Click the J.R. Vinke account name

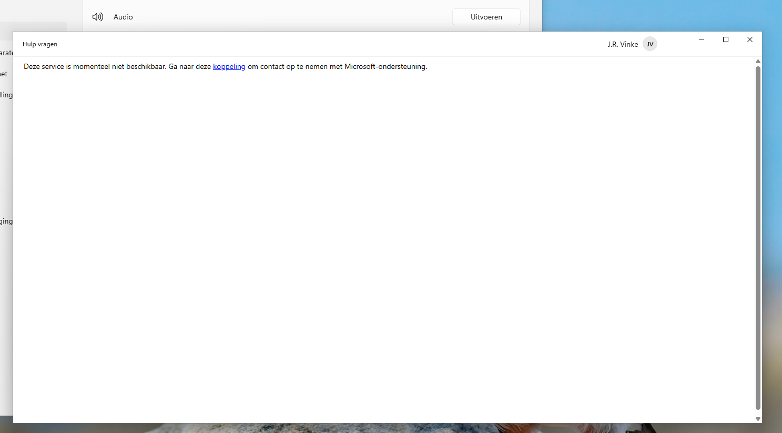click(623, 44)
